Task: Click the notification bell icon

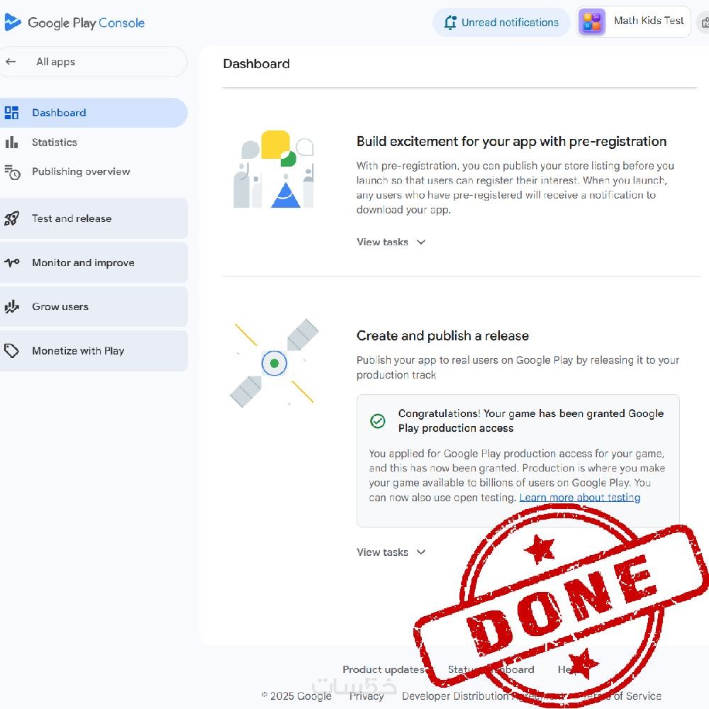Action: point(450,22)
